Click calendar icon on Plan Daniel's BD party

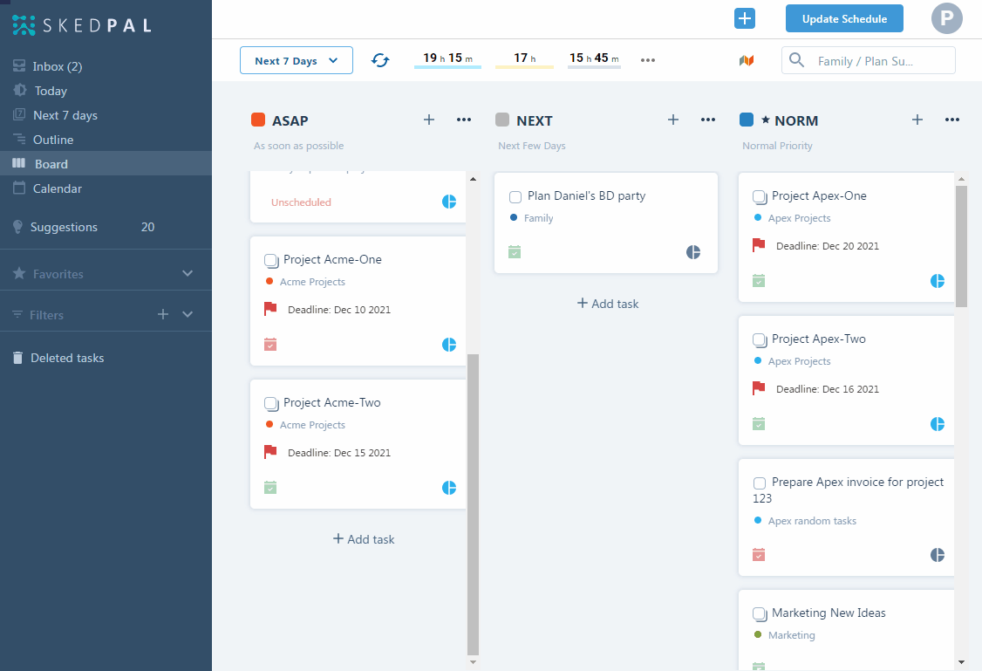click(x=515, y=251)
